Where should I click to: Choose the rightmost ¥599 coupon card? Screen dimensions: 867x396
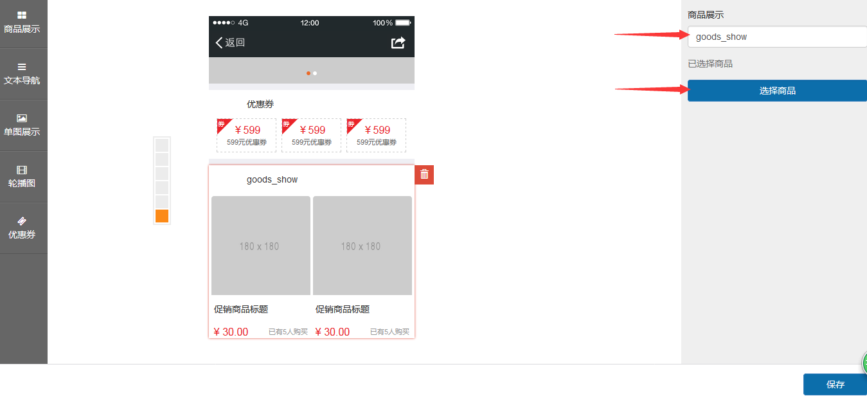point(377,135)
